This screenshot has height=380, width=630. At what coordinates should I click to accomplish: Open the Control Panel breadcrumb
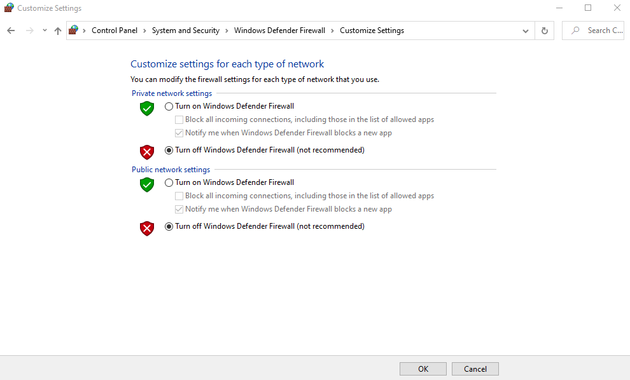coord(115,31)
